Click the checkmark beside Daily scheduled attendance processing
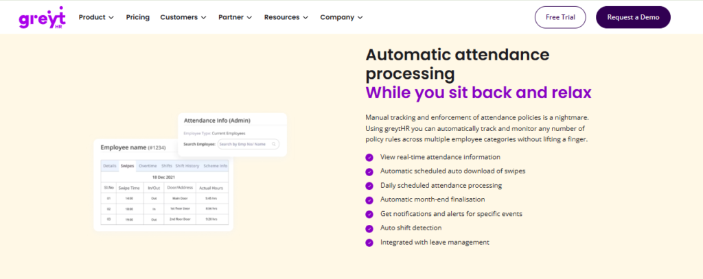 coord(369,186)
